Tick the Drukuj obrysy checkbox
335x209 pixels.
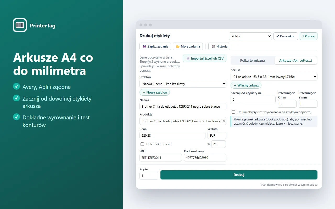click(x=233, y=112)
